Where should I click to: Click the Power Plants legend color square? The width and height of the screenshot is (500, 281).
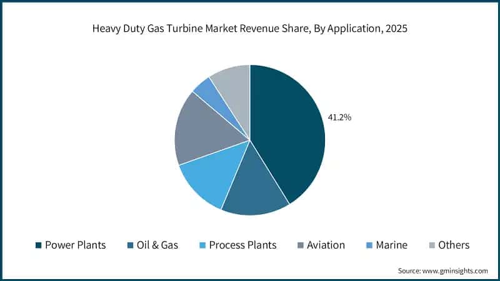click(x=39, y=245)
